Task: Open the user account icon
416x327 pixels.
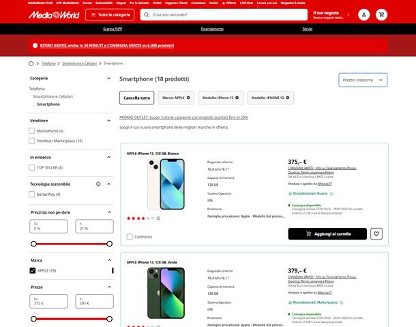Action: pyautogui.click(x=363, y=14)
